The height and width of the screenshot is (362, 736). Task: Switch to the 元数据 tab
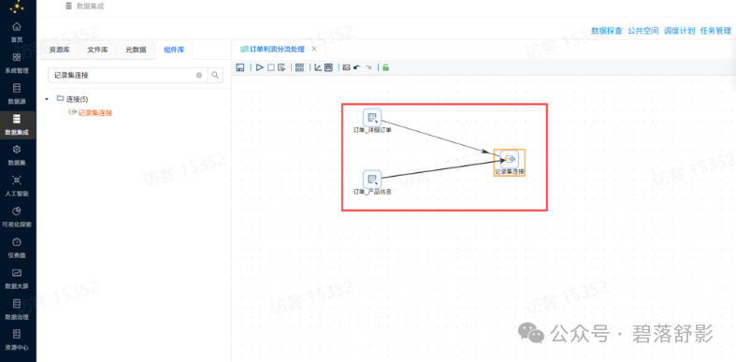[x=136, y=50]
